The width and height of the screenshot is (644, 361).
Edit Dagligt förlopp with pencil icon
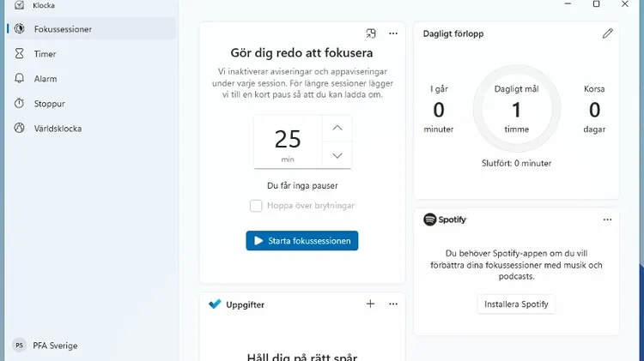607,33
